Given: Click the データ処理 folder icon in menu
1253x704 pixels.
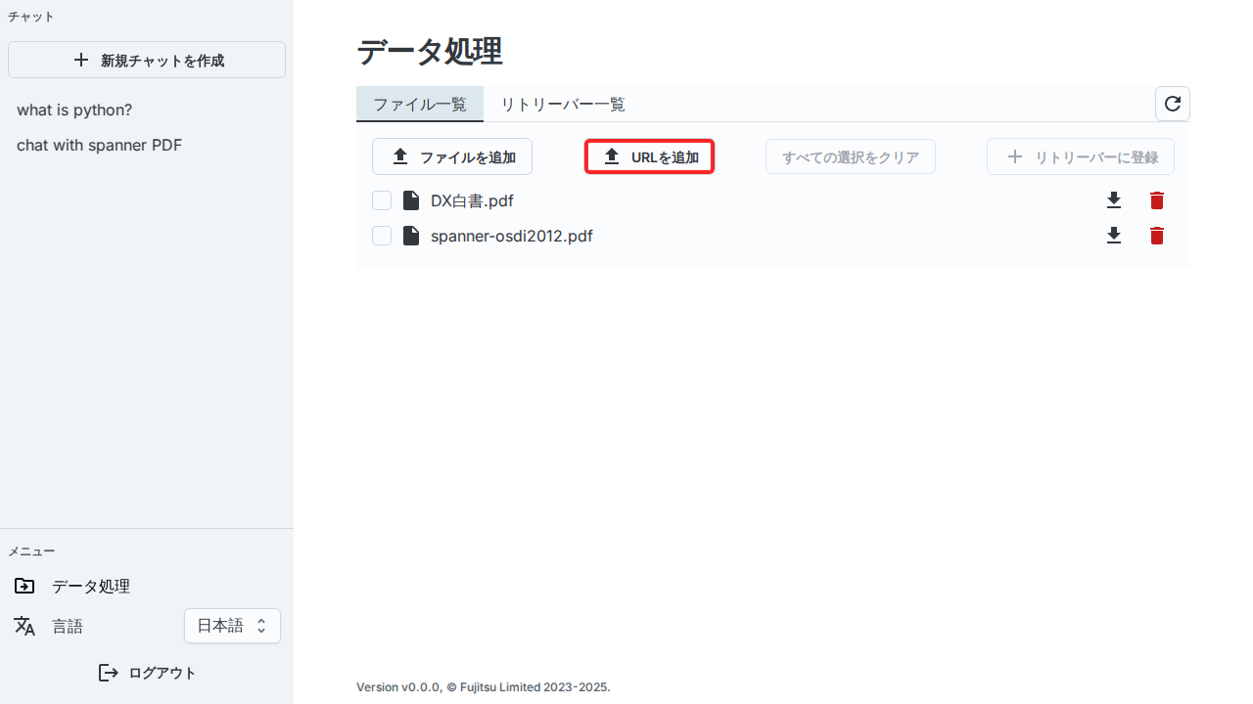Looking at the screenshot, I should 24,586.
